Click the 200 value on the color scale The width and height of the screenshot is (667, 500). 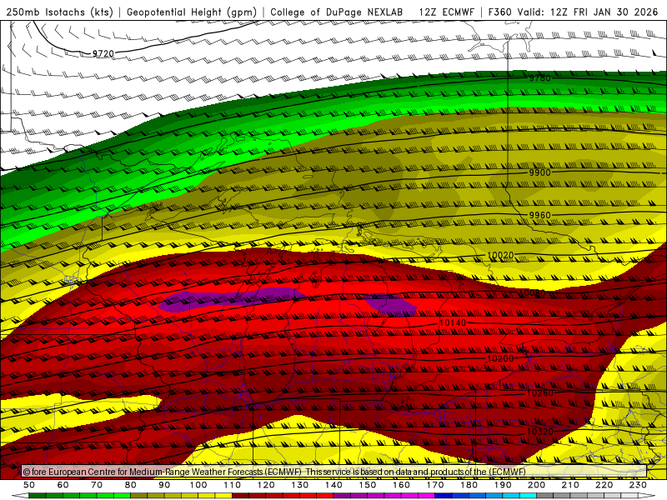tap(537, 485)
